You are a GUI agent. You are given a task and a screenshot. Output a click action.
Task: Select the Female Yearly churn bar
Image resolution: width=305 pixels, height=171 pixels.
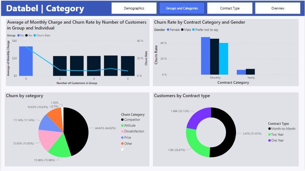click(241, 72)
